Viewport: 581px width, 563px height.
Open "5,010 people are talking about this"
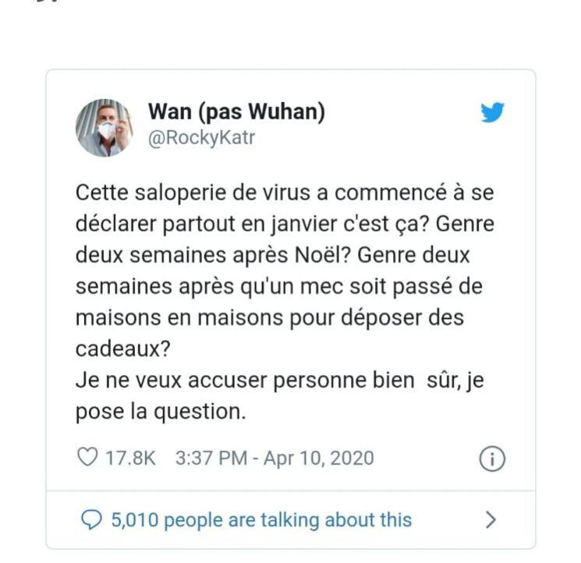pyautogui.click(x=261, y=519)
